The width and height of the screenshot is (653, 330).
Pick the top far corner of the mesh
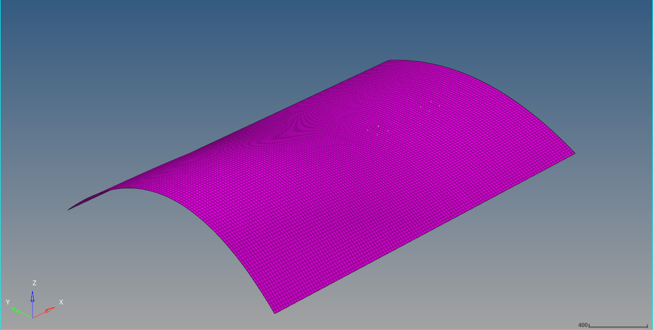[389, 60]
